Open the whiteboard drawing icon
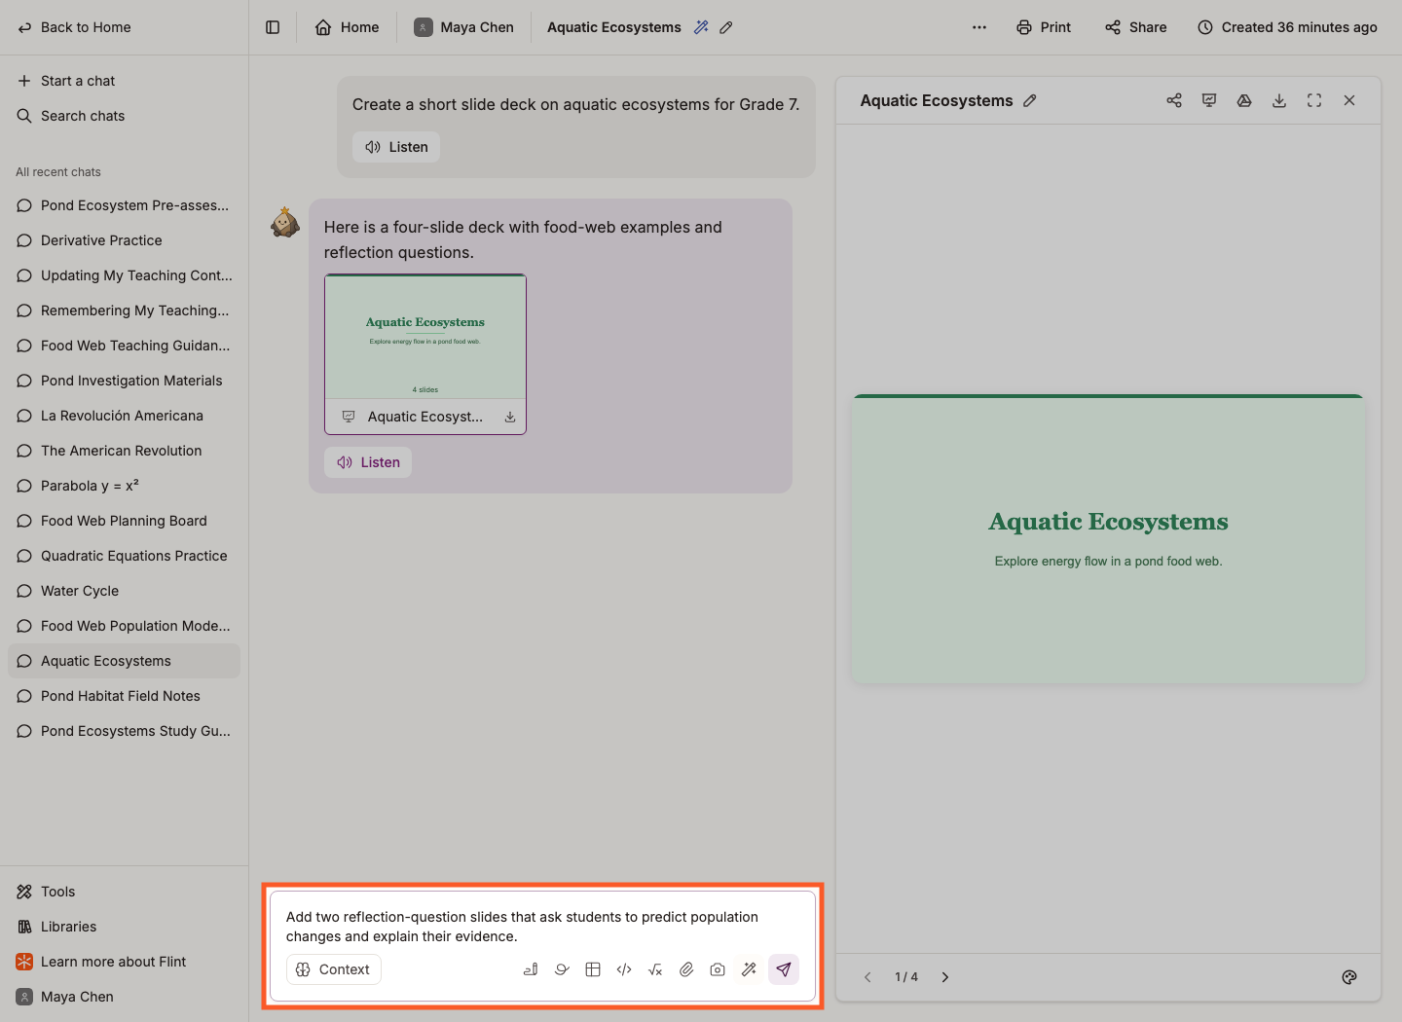 (562, 969)
